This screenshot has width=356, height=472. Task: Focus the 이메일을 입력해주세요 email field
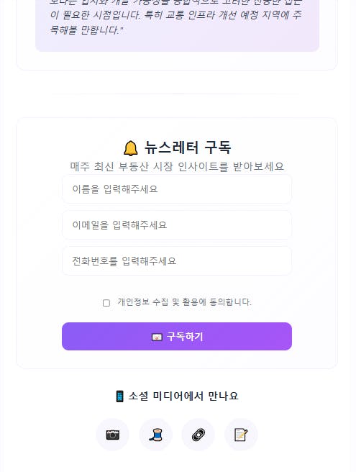(x=177, y=225)
